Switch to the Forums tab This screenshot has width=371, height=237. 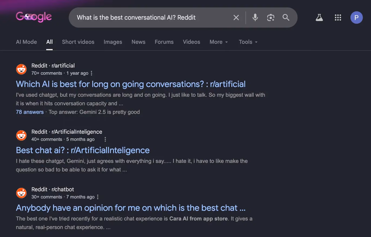click(x=164, y=42)
